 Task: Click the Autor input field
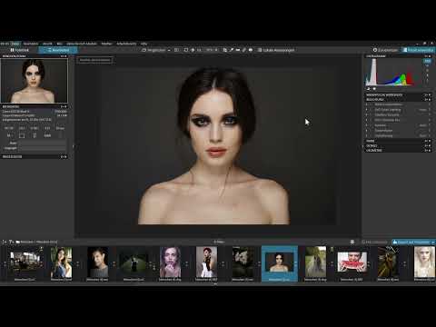click(42, 143)
